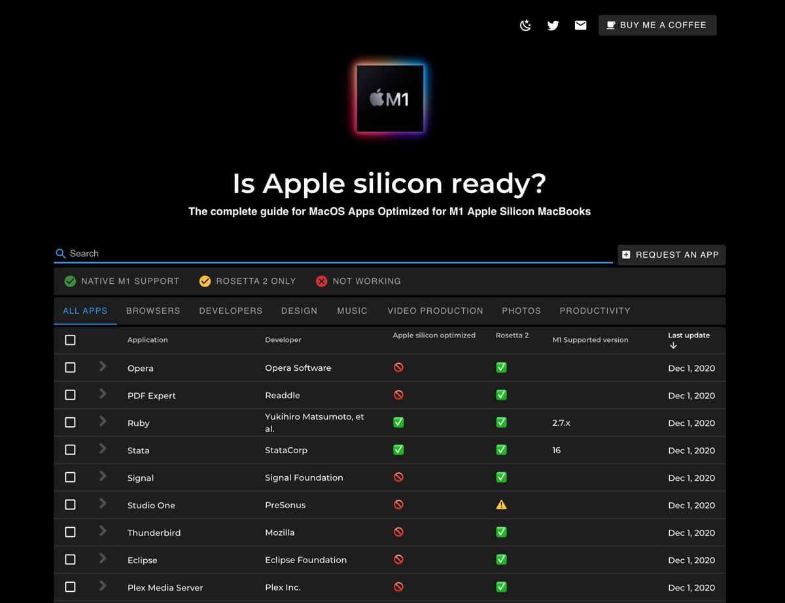This screenshot has width=785, height=603.
Task: Click the Search input field
Action: (334, 253)
